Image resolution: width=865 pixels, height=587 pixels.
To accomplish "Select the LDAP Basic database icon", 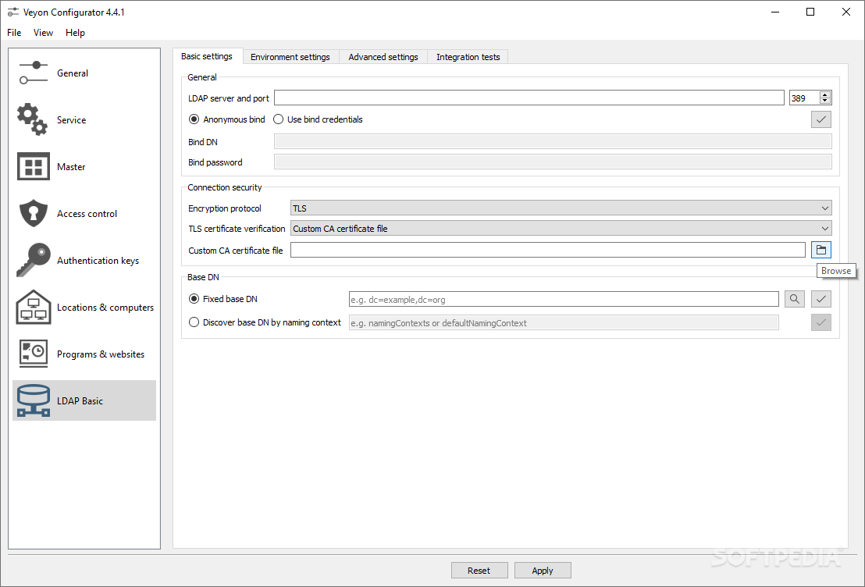I will pos(33,400).
